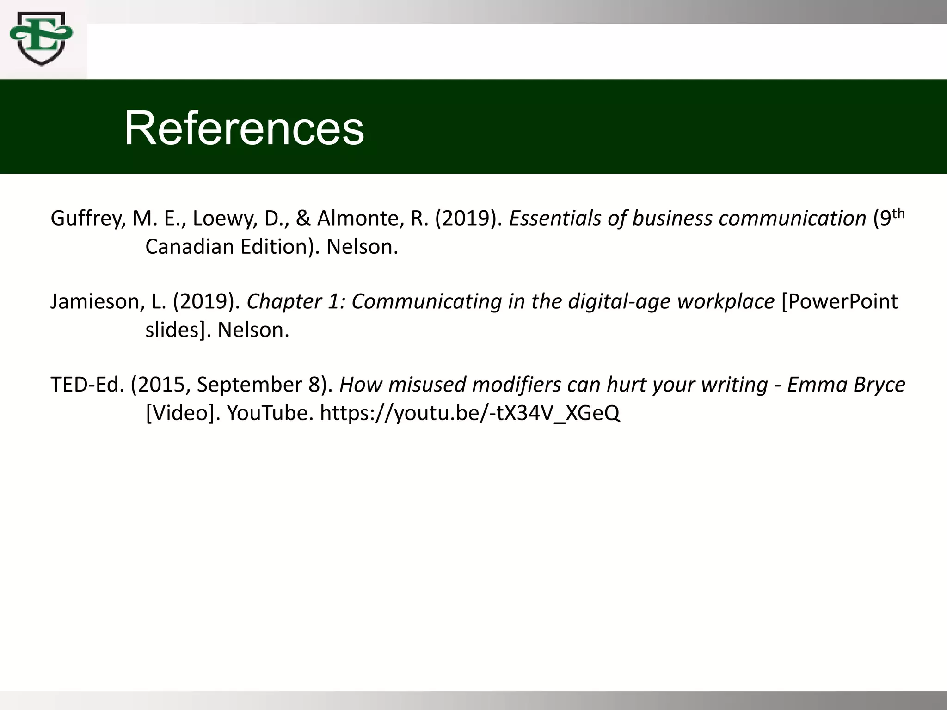The width and height of the screenshot is (947, 710).
Task: Click the slides]. Nelson. text line
Action: click(217, 330)
